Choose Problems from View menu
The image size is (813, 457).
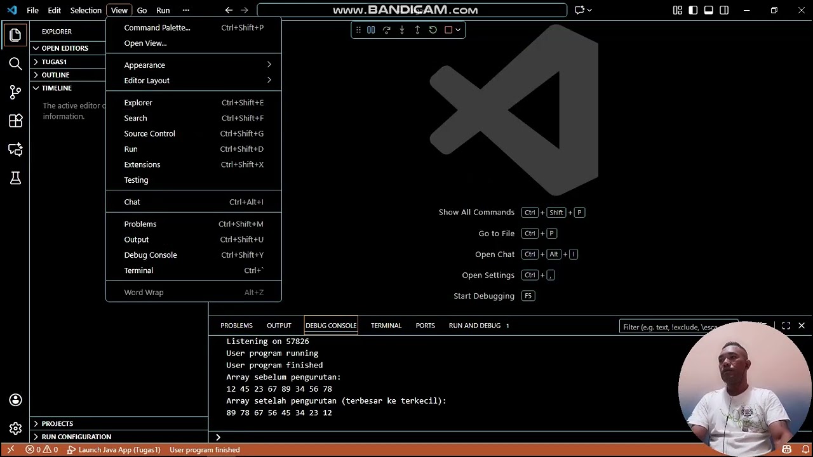tap(194, 223)
